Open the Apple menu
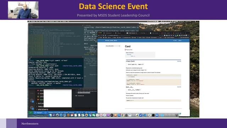This screenshot has width=227, height=128. coord(29,21)
